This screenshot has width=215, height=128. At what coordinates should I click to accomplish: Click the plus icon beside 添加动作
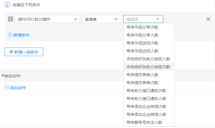click(7, 88)
